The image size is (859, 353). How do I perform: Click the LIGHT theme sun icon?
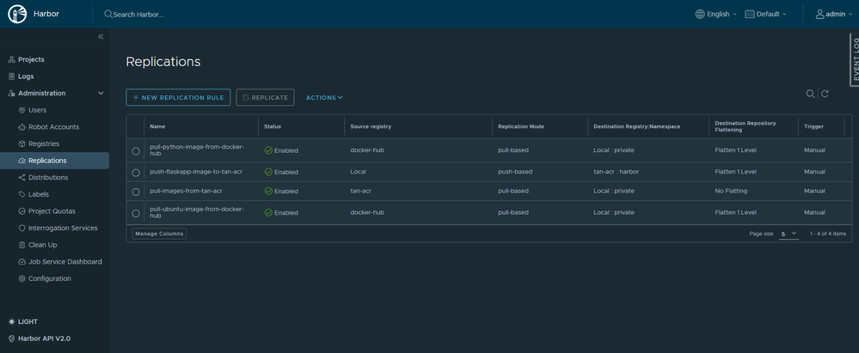12,322
